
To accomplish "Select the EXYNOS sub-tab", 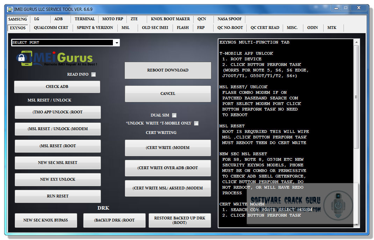I will 17,28.
